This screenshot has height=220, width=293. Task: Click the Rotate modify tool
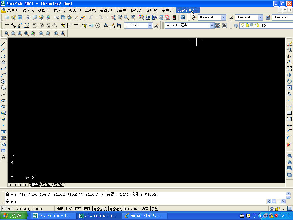[289, 81]
